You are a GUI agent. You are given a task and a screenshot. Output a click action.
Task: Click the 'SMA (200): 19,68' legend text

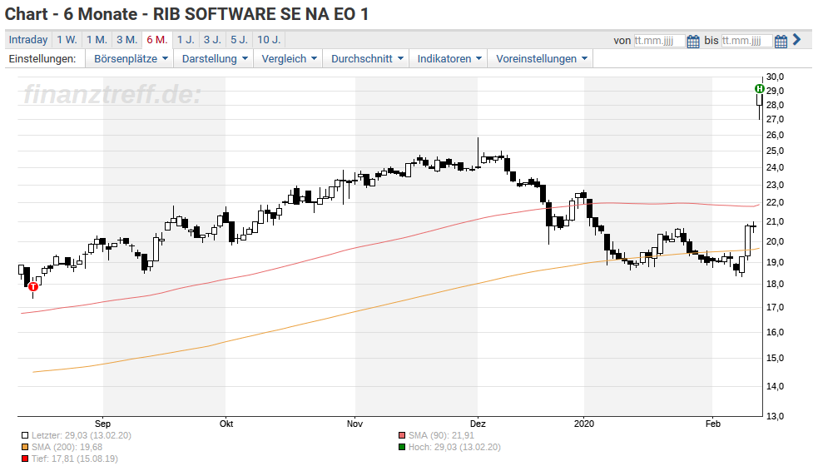pos(67,448)
